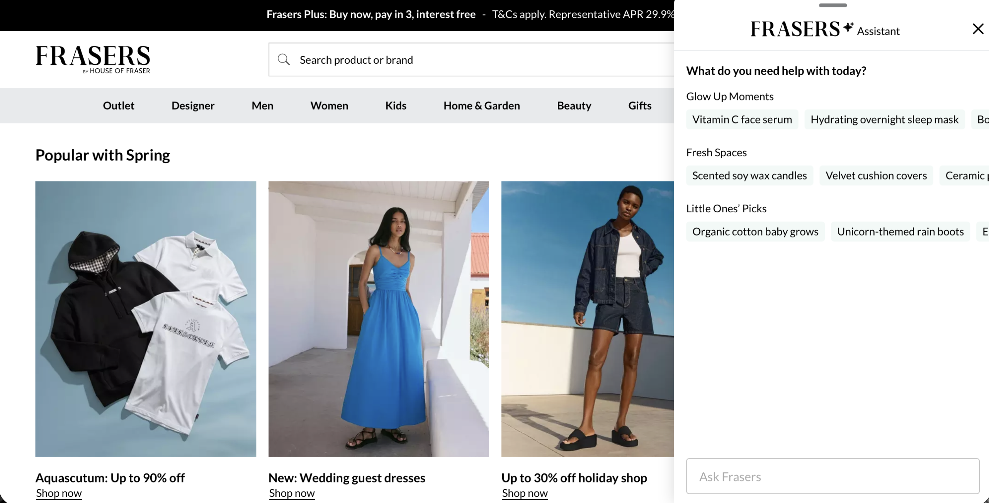Click the search magnifier icon

(284, 59)
